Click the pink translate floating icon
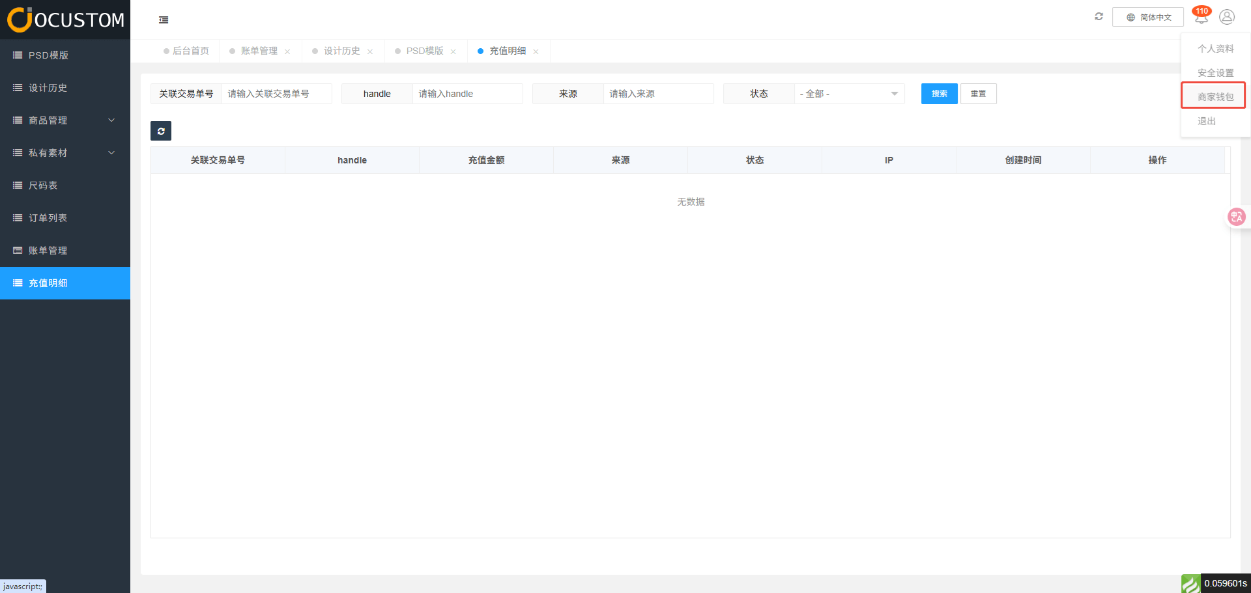 (x=1236, y=217)
